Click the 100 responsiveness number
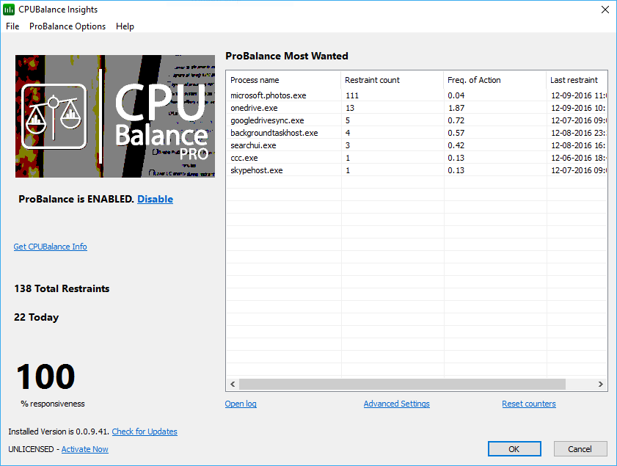This screenshot has width=617, height=466. click(x=45, y=376)
